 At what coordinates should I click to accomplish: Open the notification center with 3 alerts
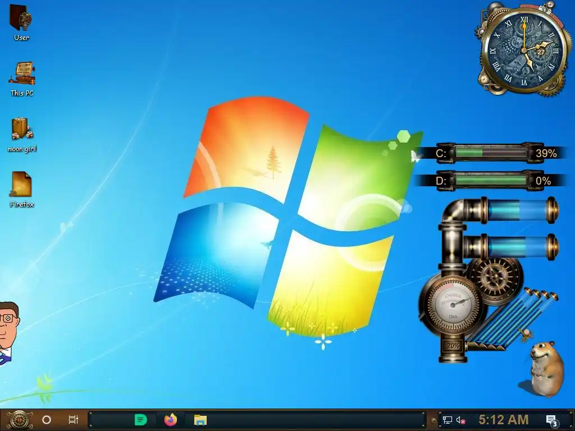coord(553,421)
